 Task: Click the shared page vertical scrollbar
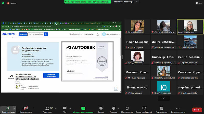tap(121, 47)
